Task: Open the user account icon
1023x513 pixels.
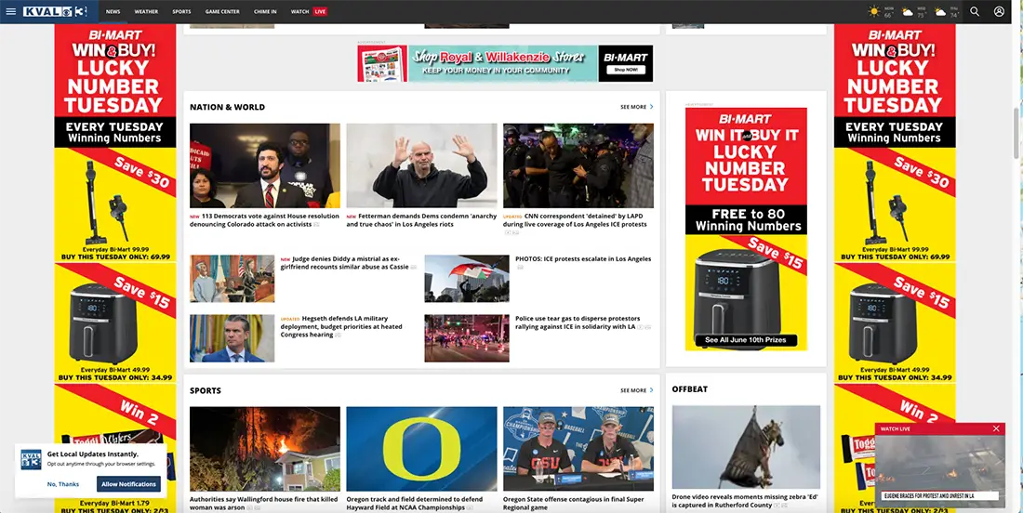Action: click(999, 12)
